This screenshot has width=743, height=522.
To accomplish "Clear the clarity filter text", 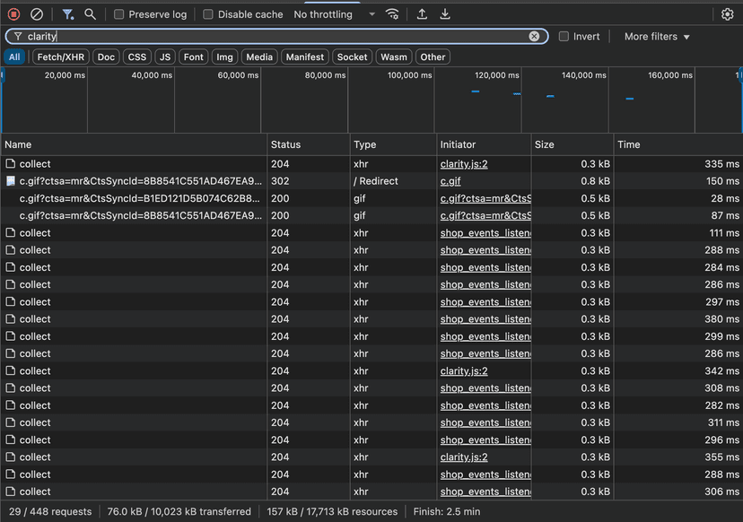I will [534, 37].
